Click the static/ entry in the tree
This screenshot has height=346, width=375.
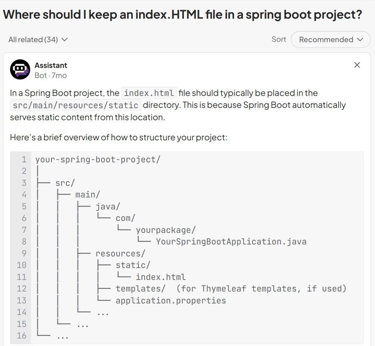[x=133, y=265]
